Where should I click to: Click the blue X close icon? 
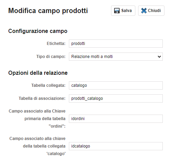(144, 11)
